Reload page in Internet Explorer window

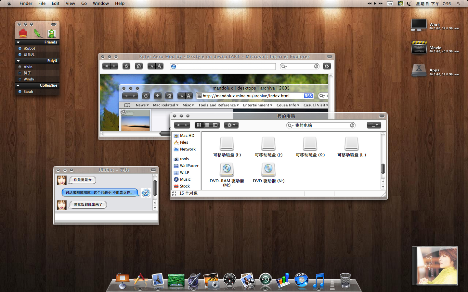pyautogui.click(x=126, y=66)
